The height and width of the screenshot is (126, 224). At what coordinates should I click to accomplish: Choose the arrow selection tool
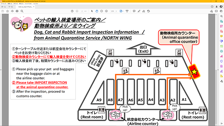click(92, 11)
